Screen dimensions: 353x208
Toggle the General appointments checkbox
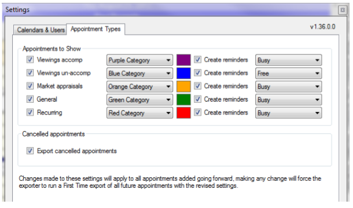30,99
